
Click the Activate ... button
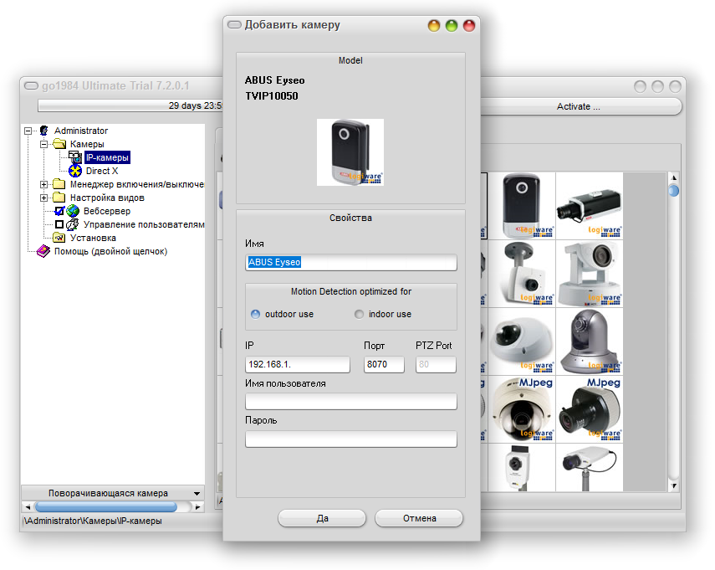(578, 106)
